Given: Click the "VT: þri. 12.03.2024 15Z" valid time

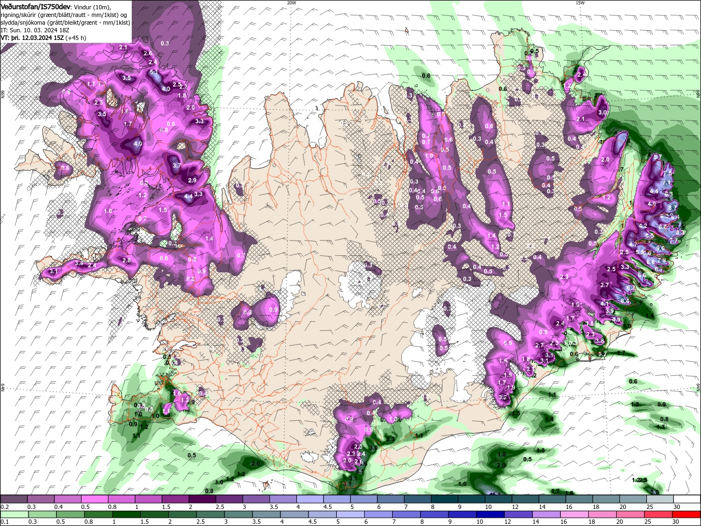Looking at the screenshot, I should coord(32,38).
